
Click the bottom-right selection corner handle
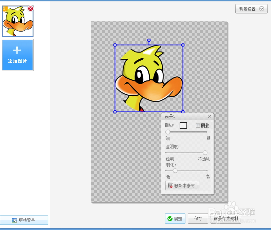183,112
